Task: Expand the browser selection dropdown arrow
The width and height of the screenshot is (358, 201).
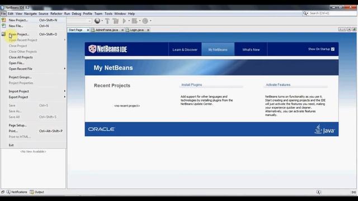Action: click(x=102, y=21)
